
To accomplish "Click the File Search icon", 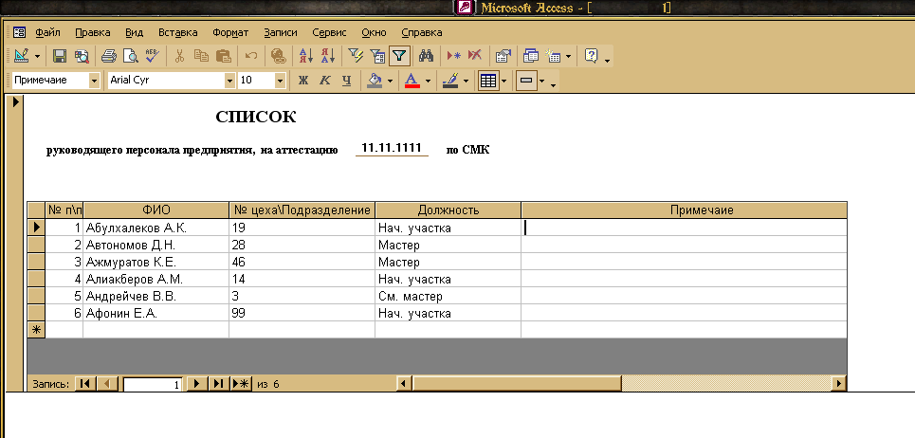I will 82,56.
